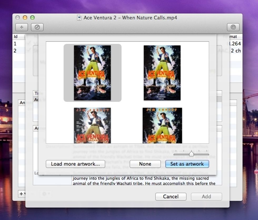Click the delete track toolbar button
This screenshot has height=220, width=258.
click(x=37, y=27)
